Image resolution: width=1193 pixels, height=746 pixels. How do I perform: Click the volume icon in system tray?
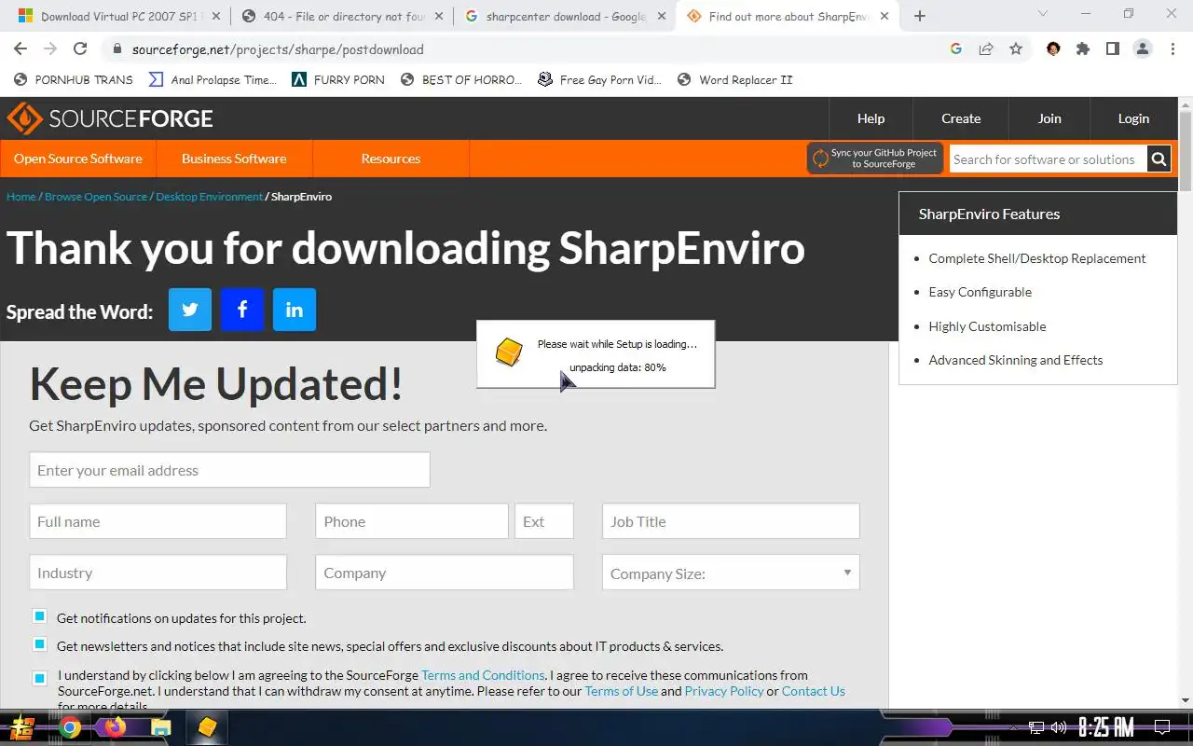tap(1059, 727)
